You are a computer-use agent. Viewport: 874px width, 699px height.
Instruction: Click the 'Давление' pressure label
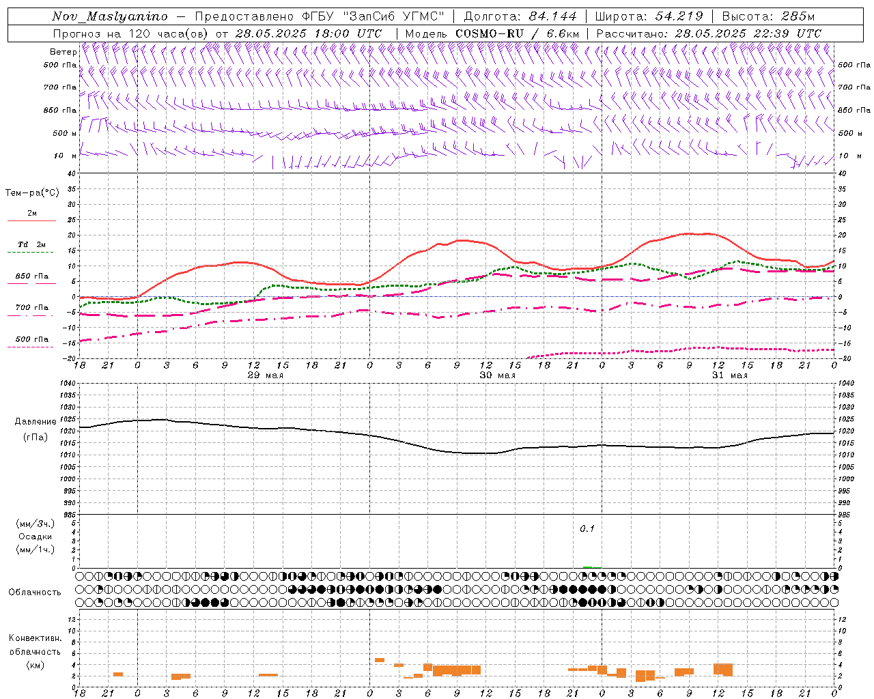coord(36,422)
